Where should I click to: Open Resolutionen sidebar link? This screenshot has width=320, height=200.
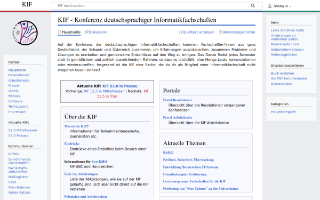coord(19,75)
